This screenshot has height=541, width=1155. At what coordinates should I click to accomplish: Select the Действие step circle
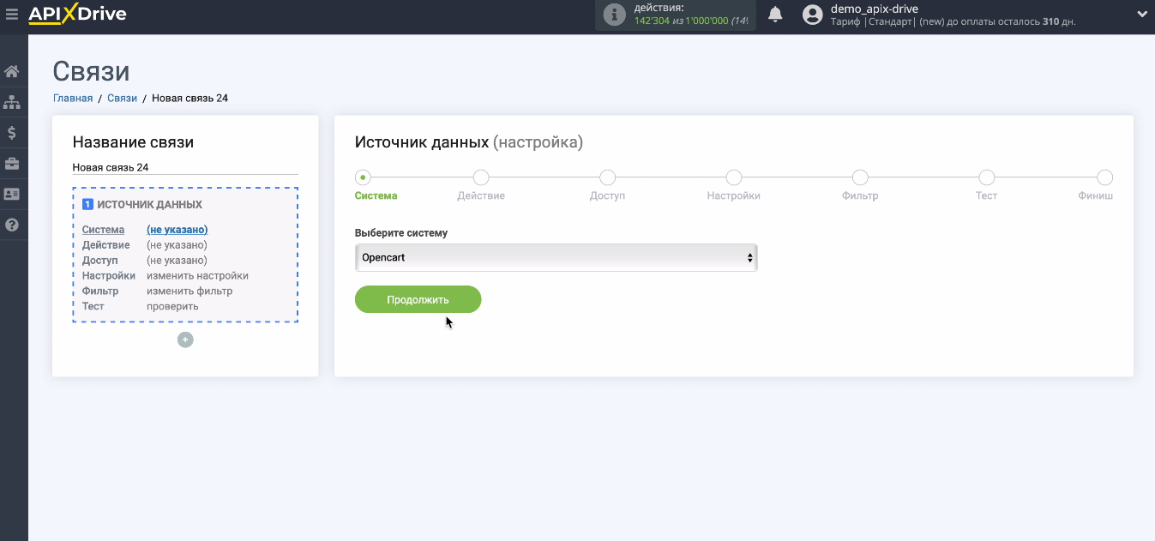(481, 177)
